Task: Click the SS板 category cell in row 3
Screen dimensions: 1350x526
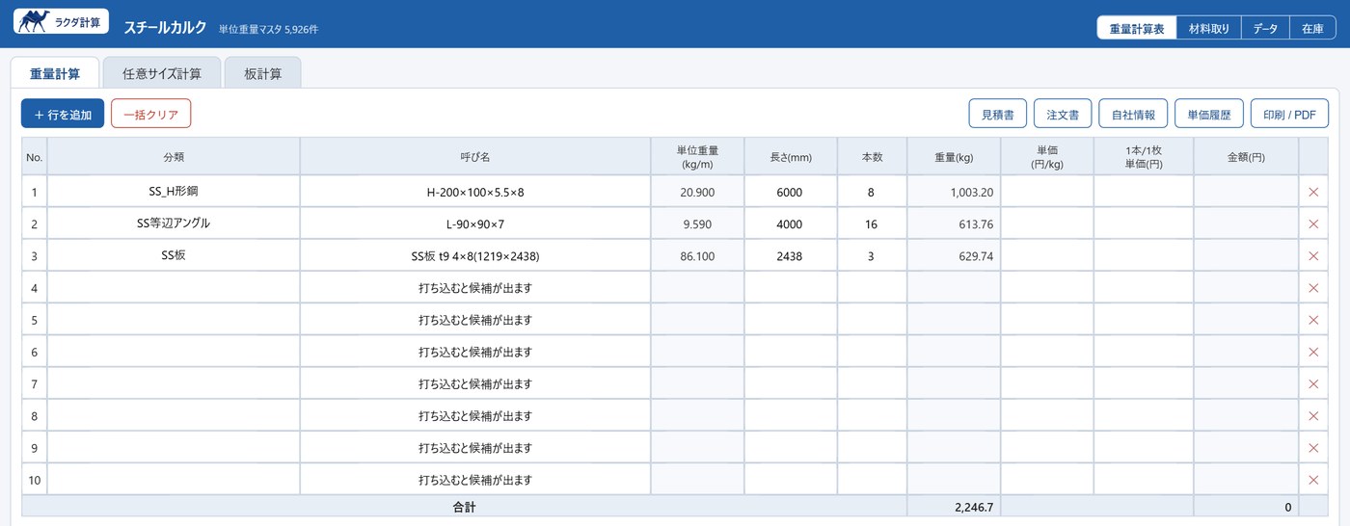Action: coord(174,256)
